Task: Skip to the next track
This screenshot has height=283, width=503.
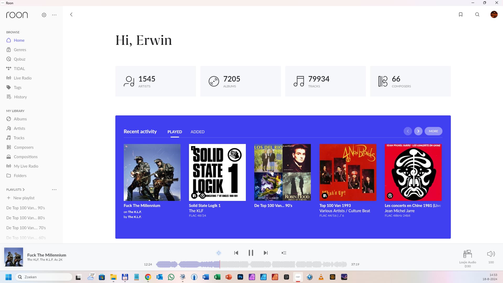Action: [266, 253]
